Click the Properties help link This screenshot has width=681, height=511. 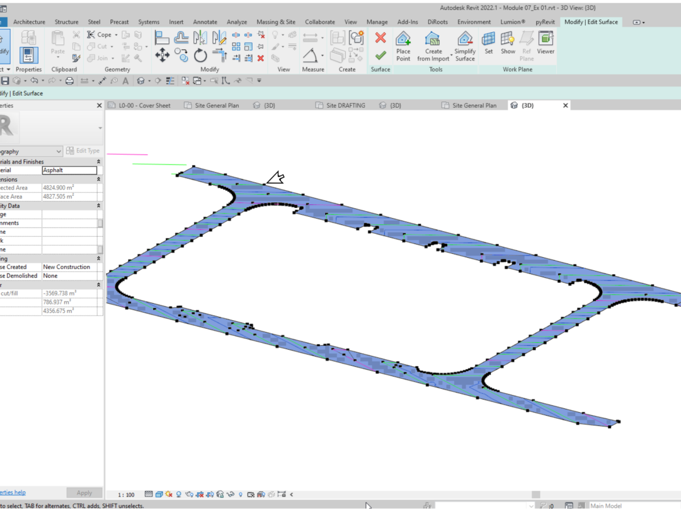[x=12, y=492]
